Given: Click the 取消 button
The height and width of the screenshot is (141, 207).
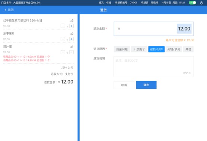Looking at the screenshot, I should point(124,85).
